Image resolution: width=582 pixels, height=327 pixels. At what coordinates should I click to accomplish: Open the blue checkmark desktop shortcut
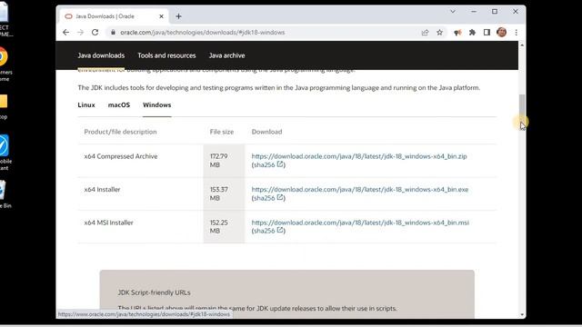tap(4, 152)
